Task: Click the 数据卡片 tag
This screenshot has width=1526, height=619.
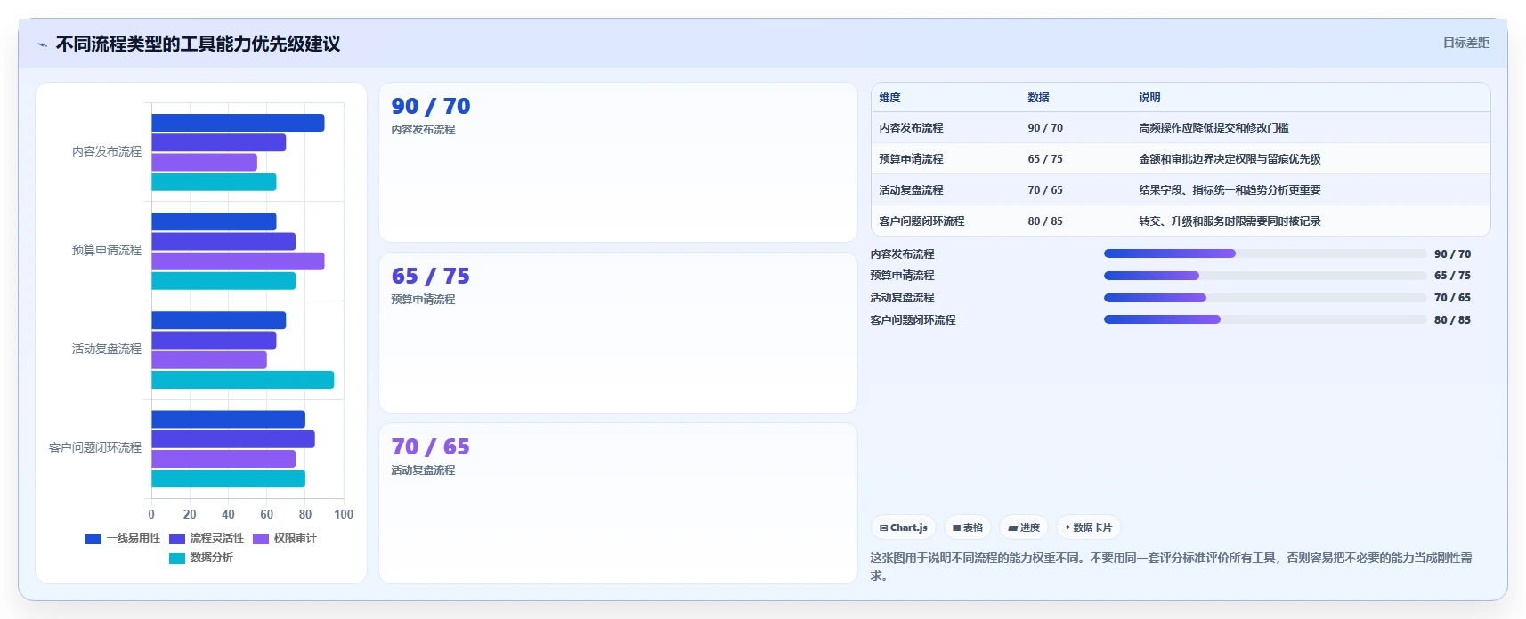Action: (x=1088, y=527)
